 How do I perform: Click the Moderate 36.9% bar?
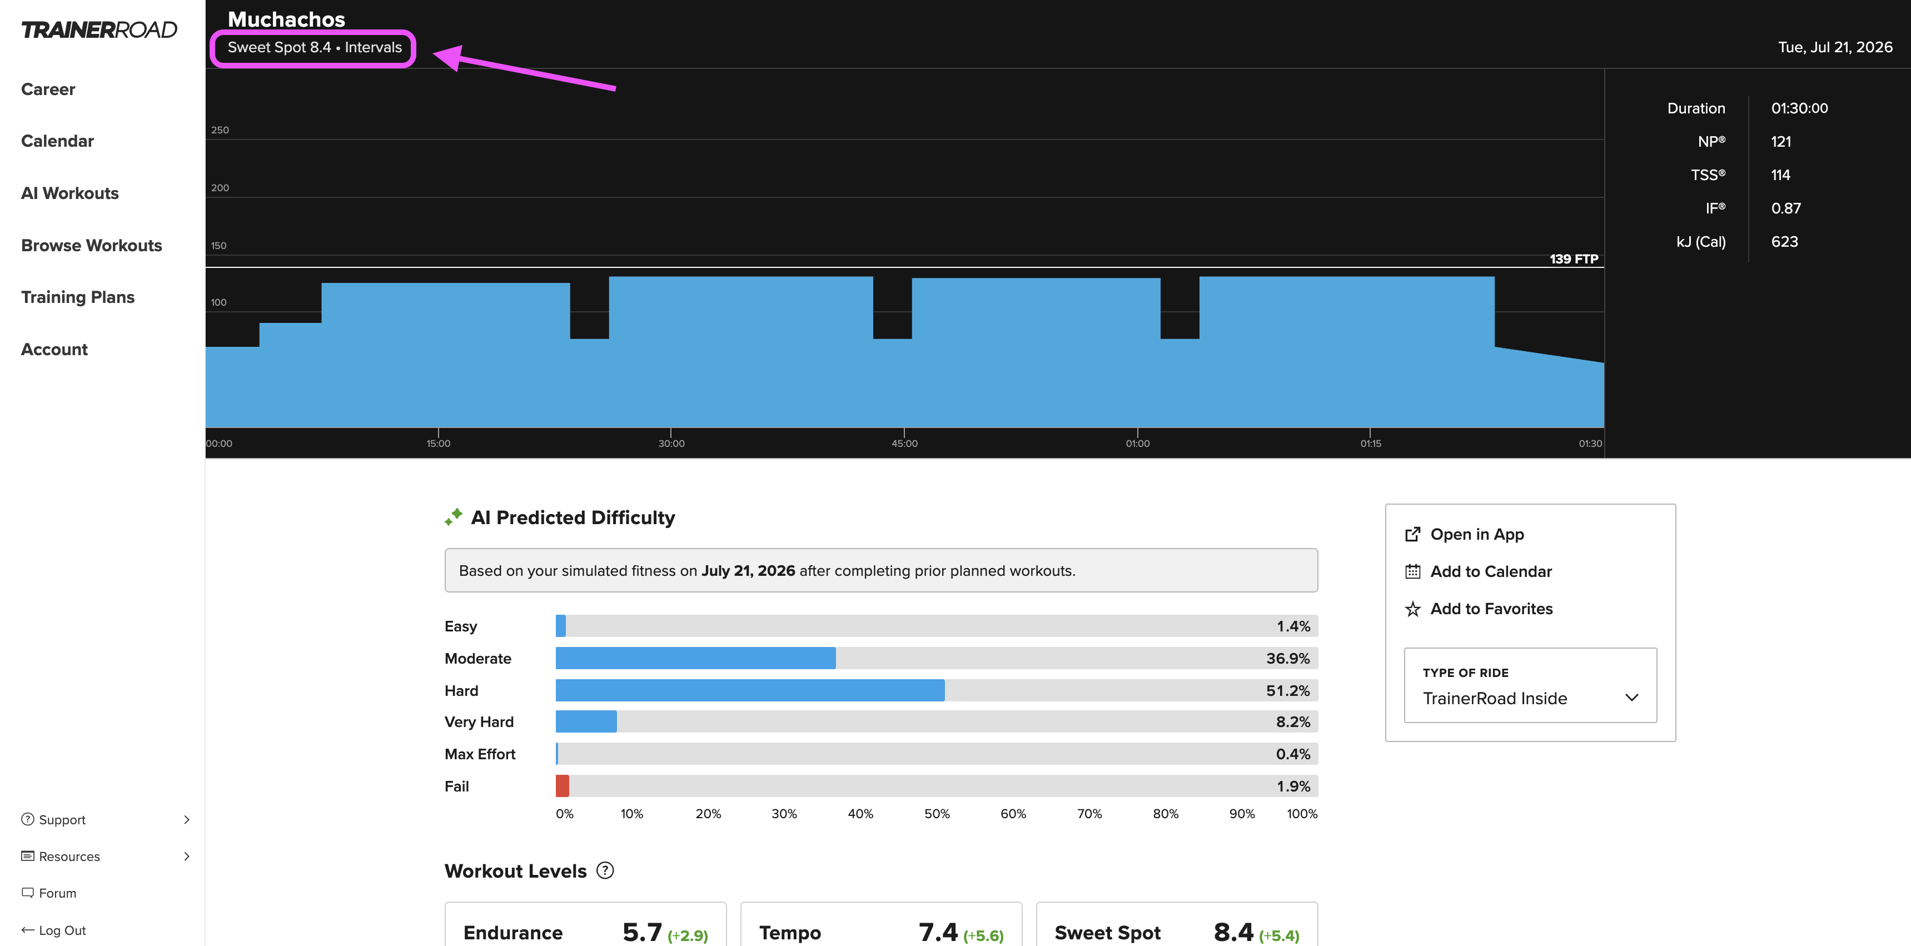(936, 658)
